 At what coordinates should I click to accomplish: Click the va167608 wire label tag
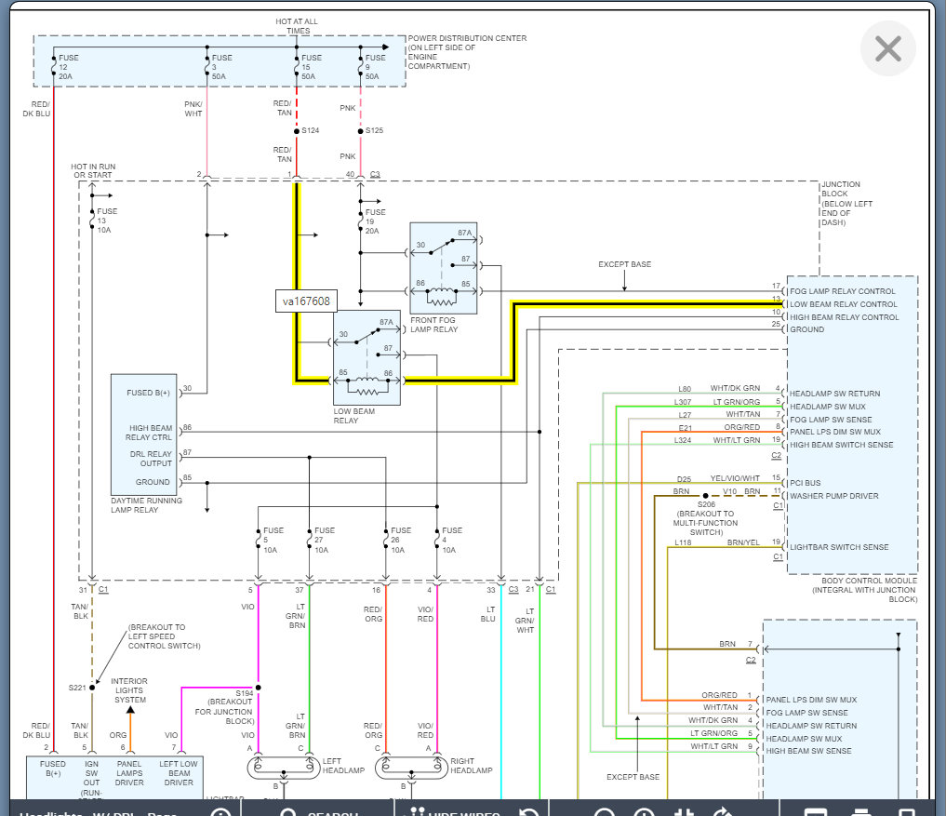click(x=306, y=301)
